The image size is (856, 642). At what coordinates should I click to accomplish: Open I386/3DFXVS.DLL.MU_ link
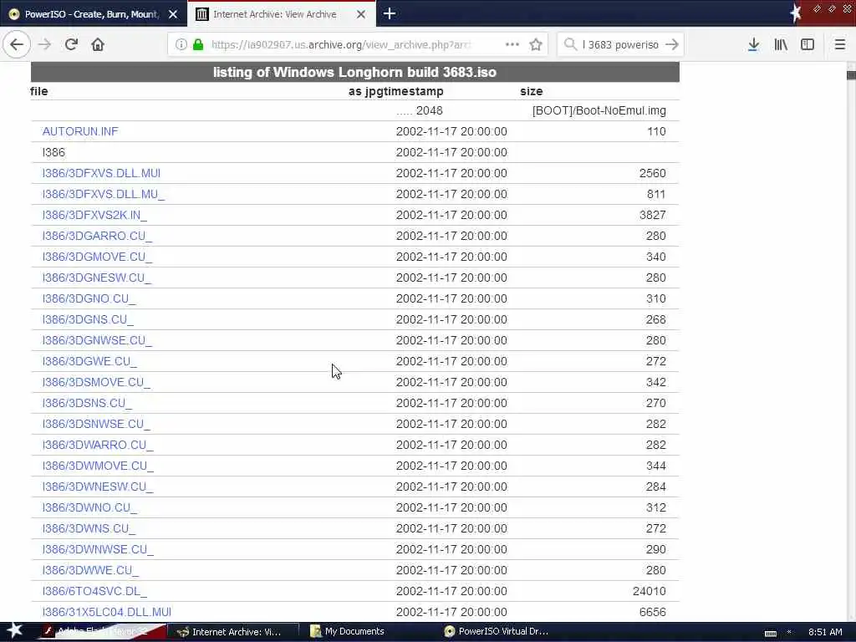103,194
